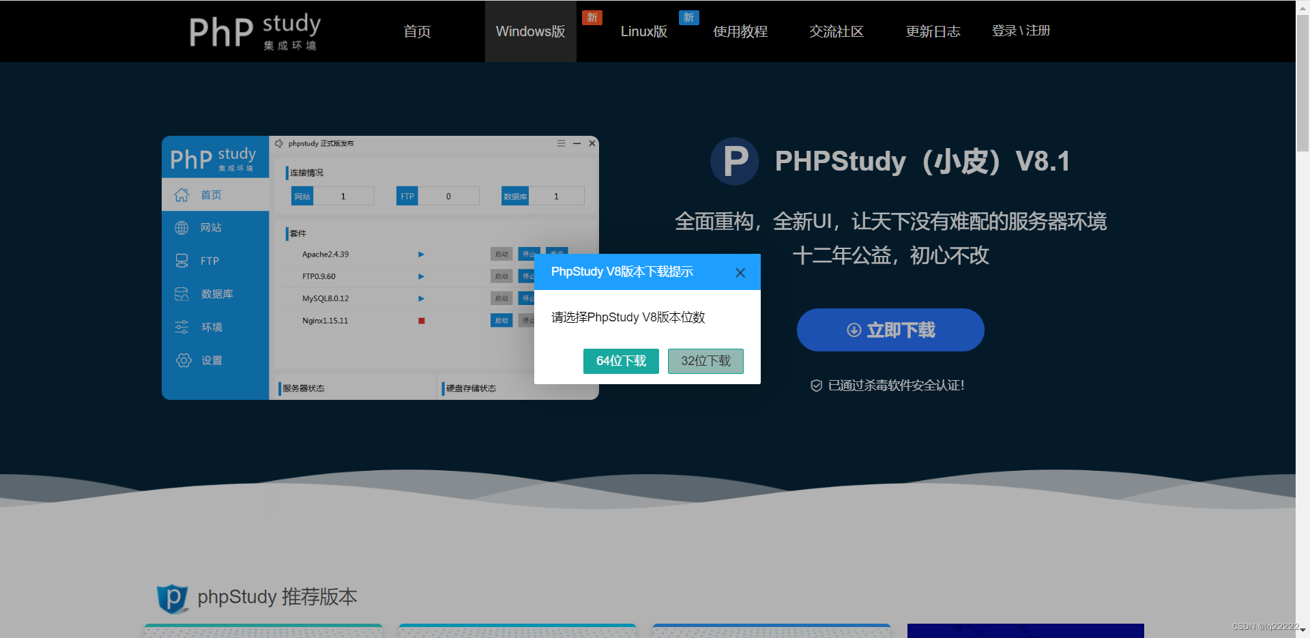Viewport: 1310px width, 638px height.
Task: Open the 使用教程 menu item
Action: tap(740, 31)
